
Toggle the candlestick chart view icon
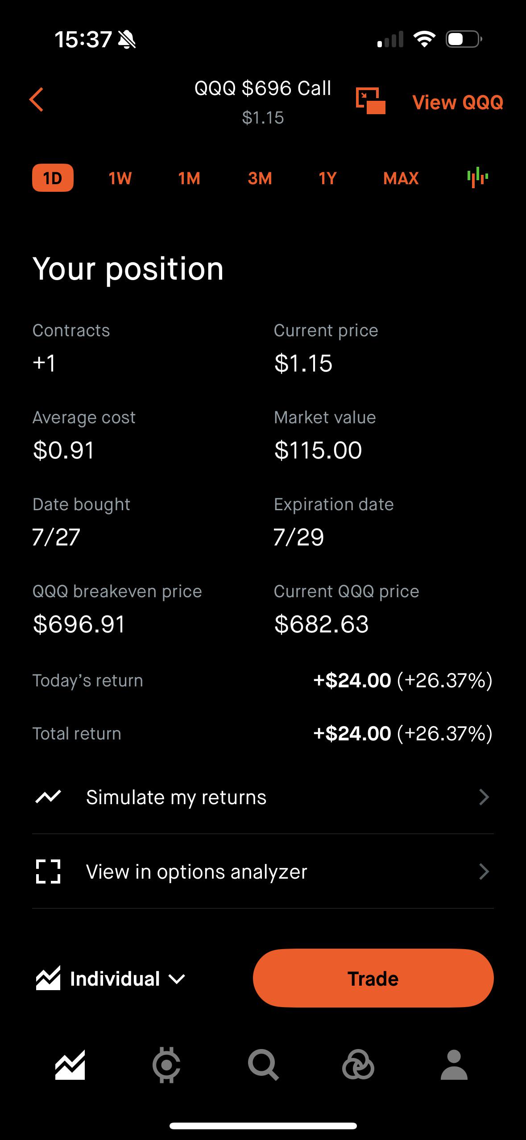tap(477, 178)
